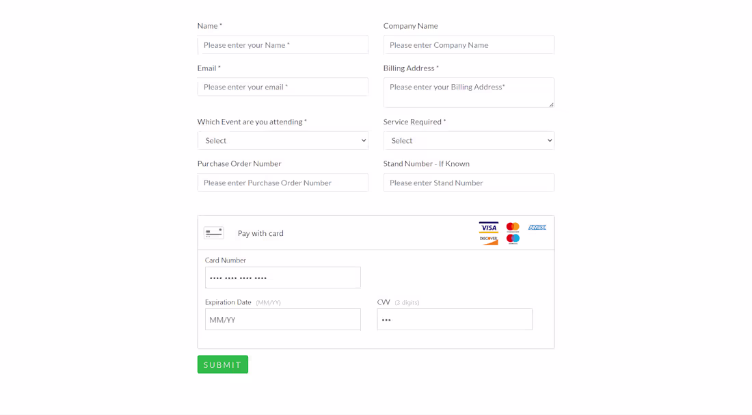Viewport: 752px width, 415px height.
Task: Click the Stand Number input field
Action: coord(468,183)
